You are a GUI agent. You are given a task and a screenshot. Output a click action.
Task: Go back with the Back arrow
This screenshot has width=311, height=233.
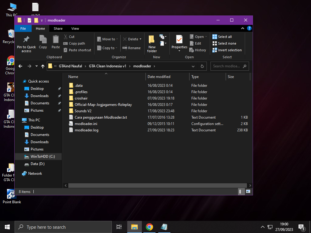click(20, 66)
